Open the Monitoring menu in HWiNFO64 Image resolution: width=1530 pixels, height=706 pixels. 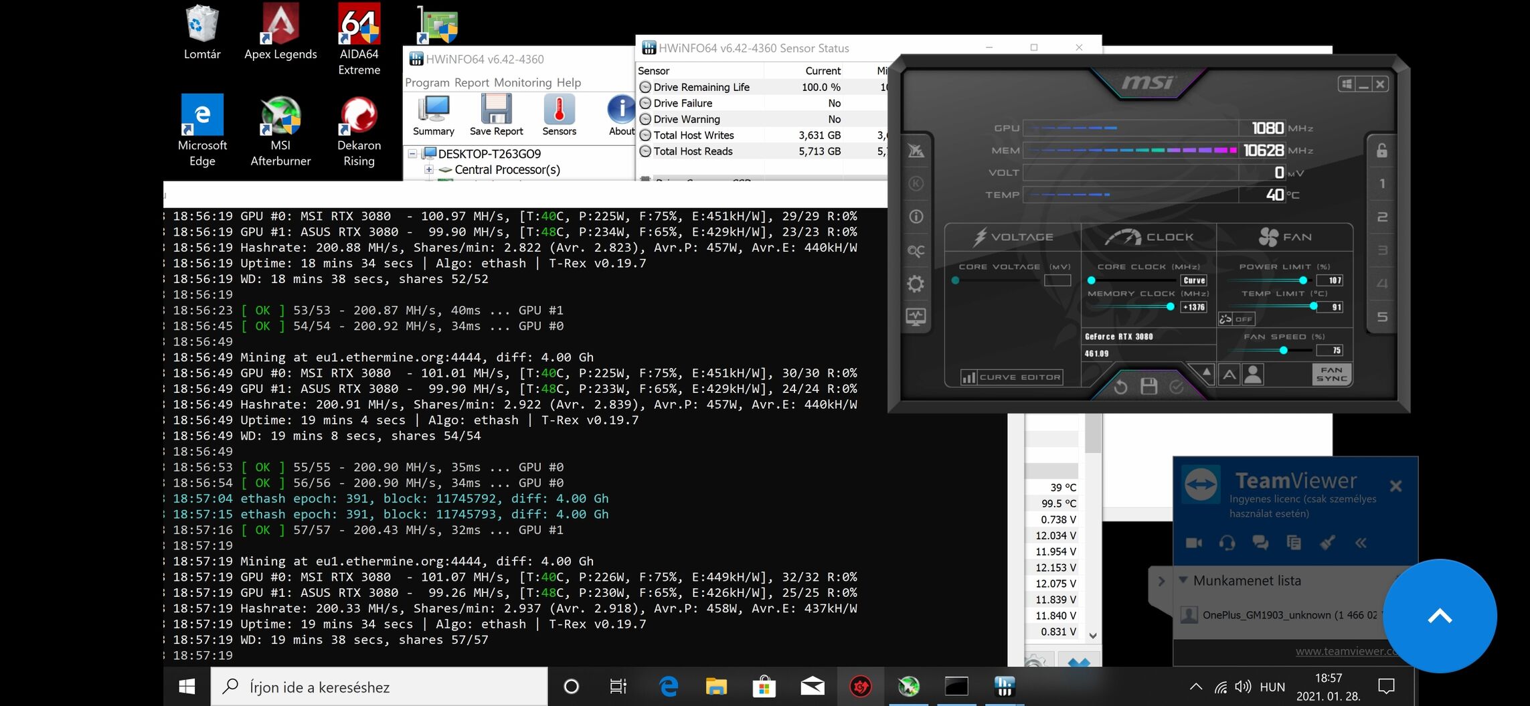(523, 82)
